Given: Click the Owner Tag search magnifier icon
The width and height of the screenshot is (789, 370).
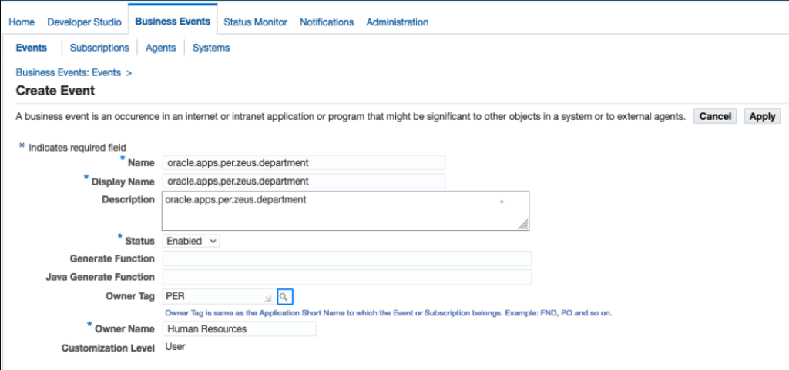Looking at the screenshot, I should click(284, 296).
